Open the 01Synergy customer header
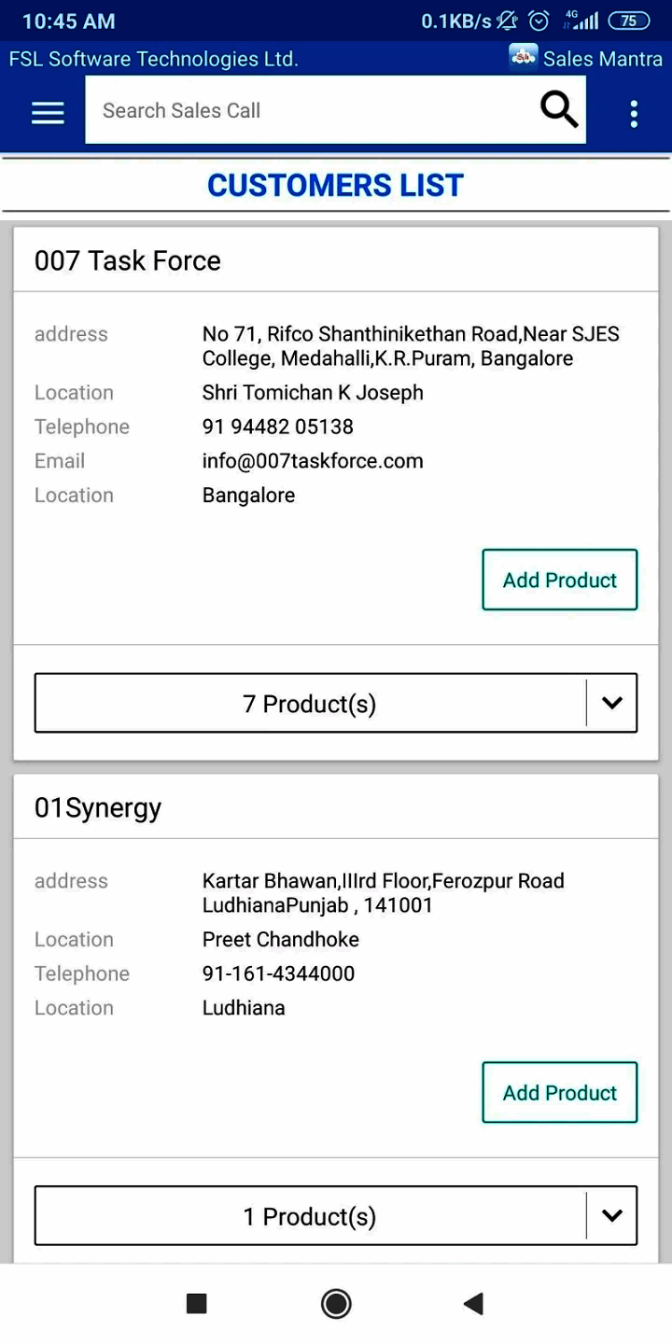The width and height of the screenshot is (672, 1344). pyautogui.click(x=98, y=807)
